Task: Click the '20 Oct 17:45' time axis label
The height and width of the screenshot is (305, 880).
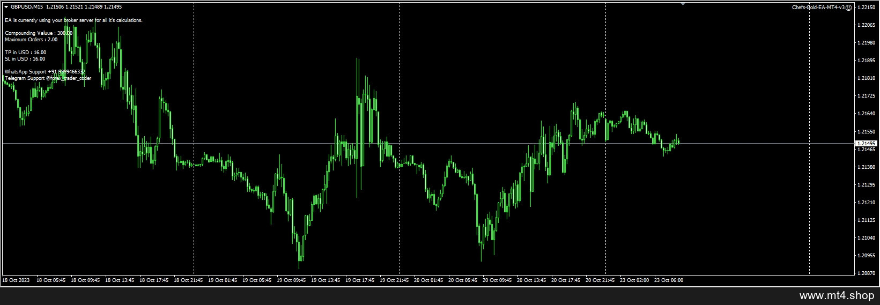Action: [566, 280]
